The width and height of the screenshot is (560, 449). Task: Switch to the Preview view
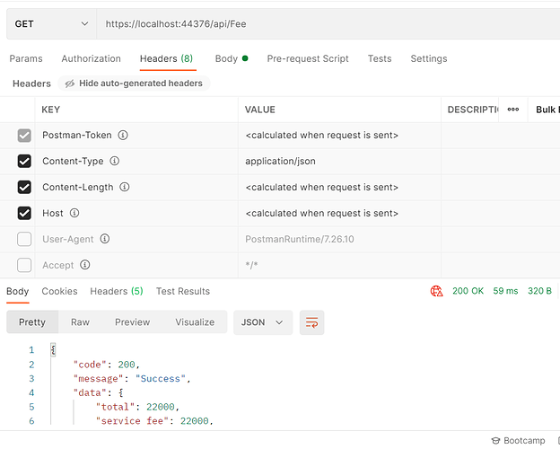pos(132,322)
